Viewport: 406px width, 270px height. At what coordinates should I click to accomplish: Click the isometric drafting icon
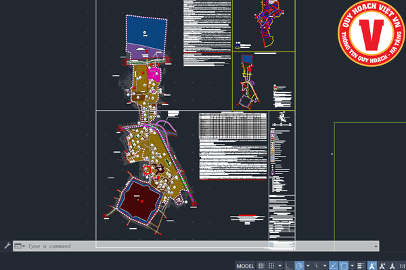coord(317,266)
